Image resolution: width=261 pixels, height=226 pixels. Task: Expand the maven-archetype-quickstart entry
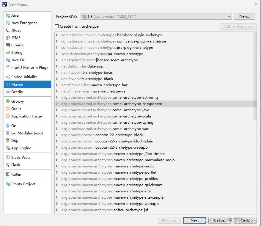[57, 185]
